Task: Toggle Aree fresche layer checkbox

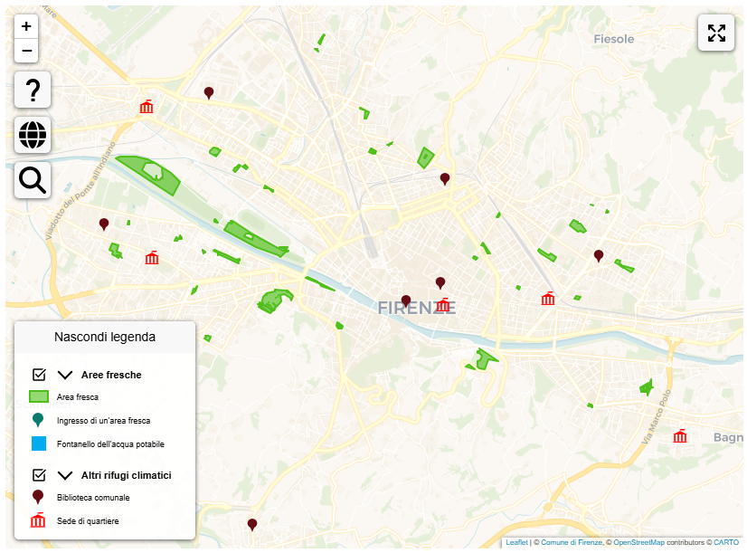Action: click(x=39, y=375)
